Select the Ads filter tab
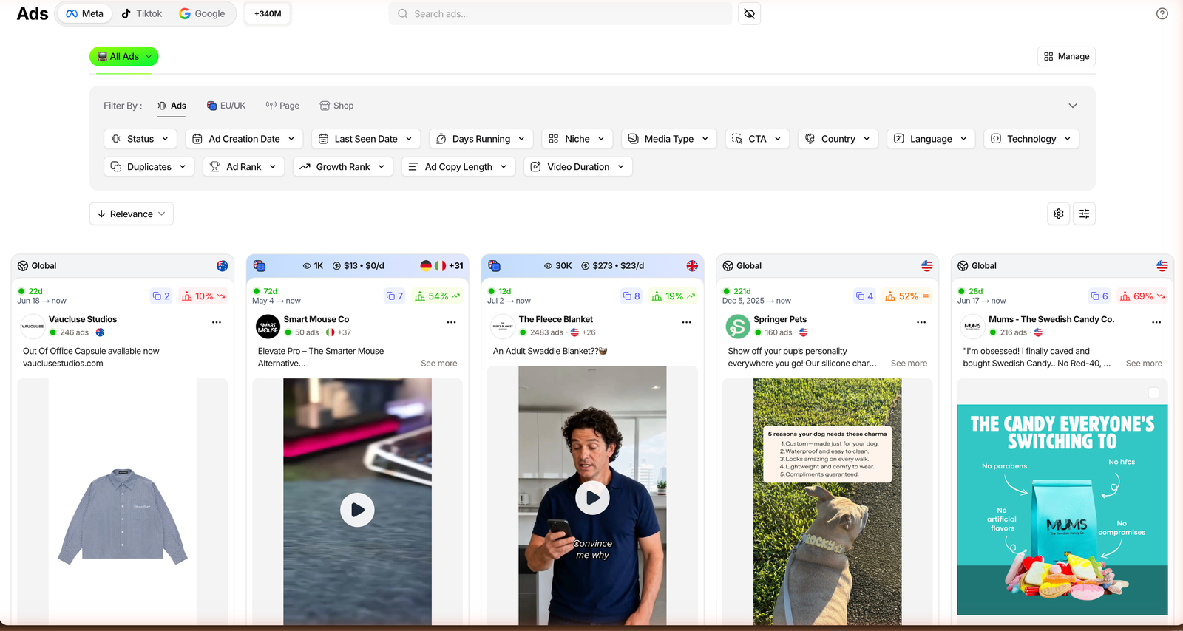 (x=172, y=106)
